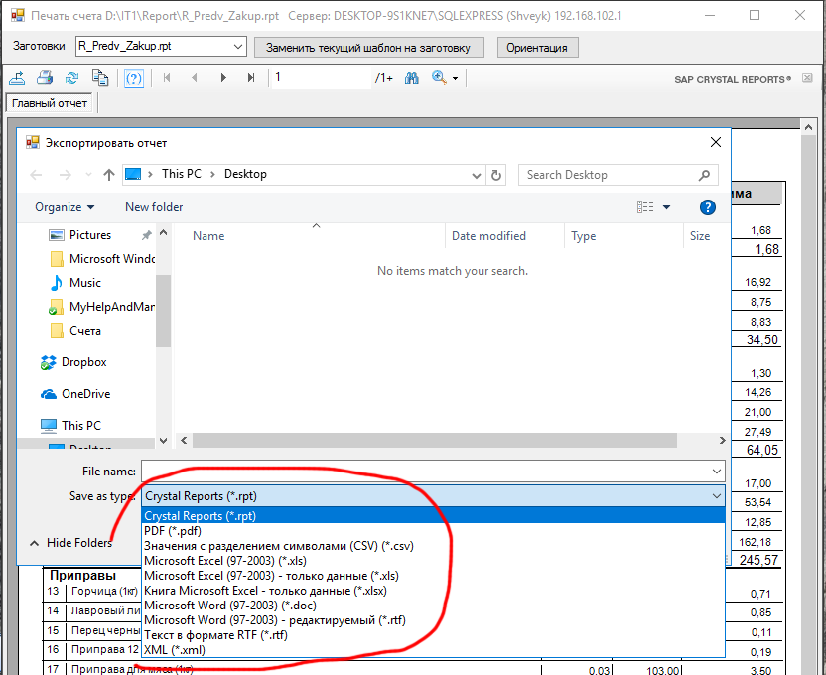
Task: Choose Книга Microsoft Excel (*.xlsx) option
Action: tap(433, 591)
